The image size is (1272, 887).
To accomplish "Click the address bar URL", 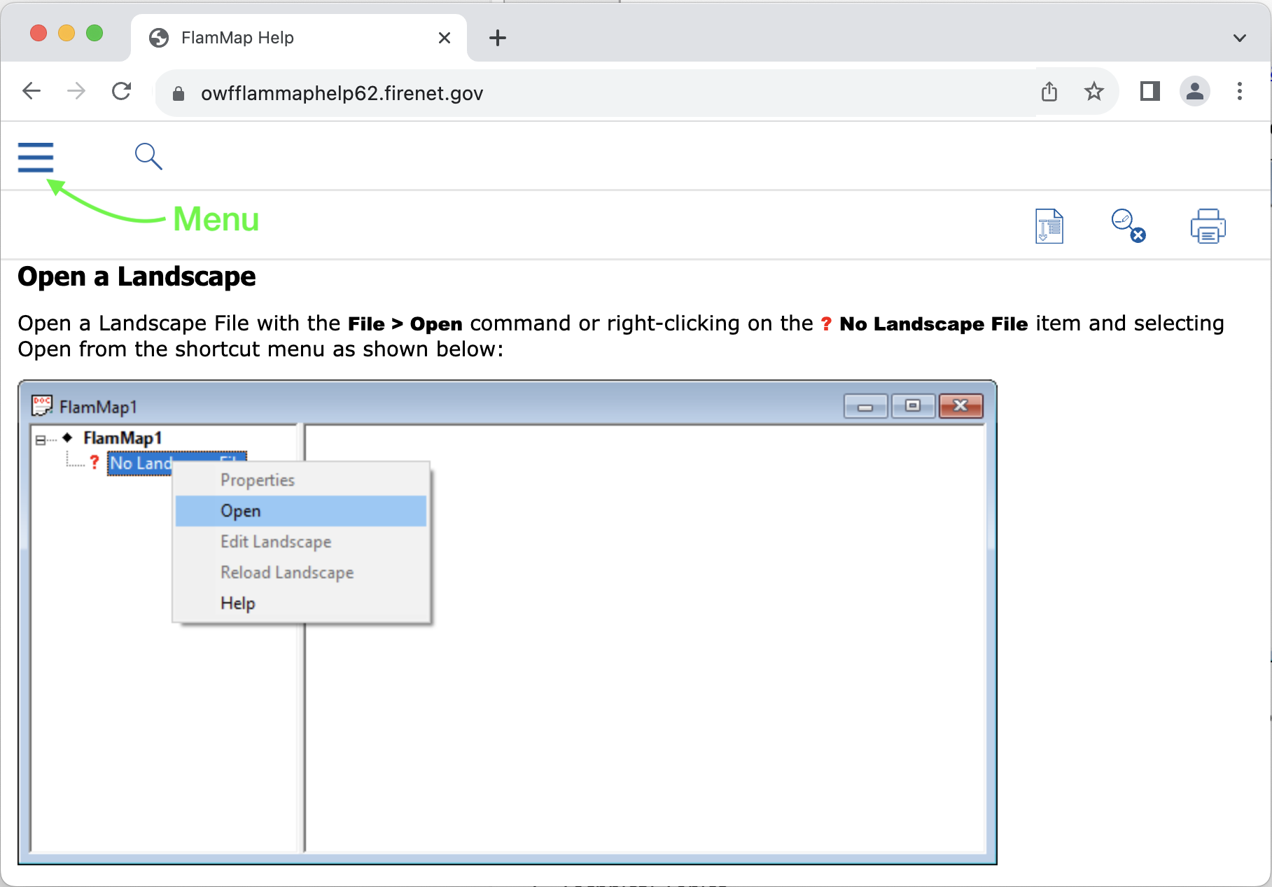I will [x=342, y=93].
